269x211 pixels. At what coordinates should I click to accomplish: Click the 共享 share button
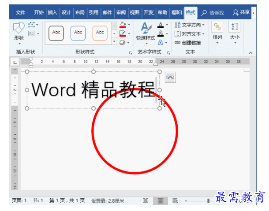pos(241,12)
